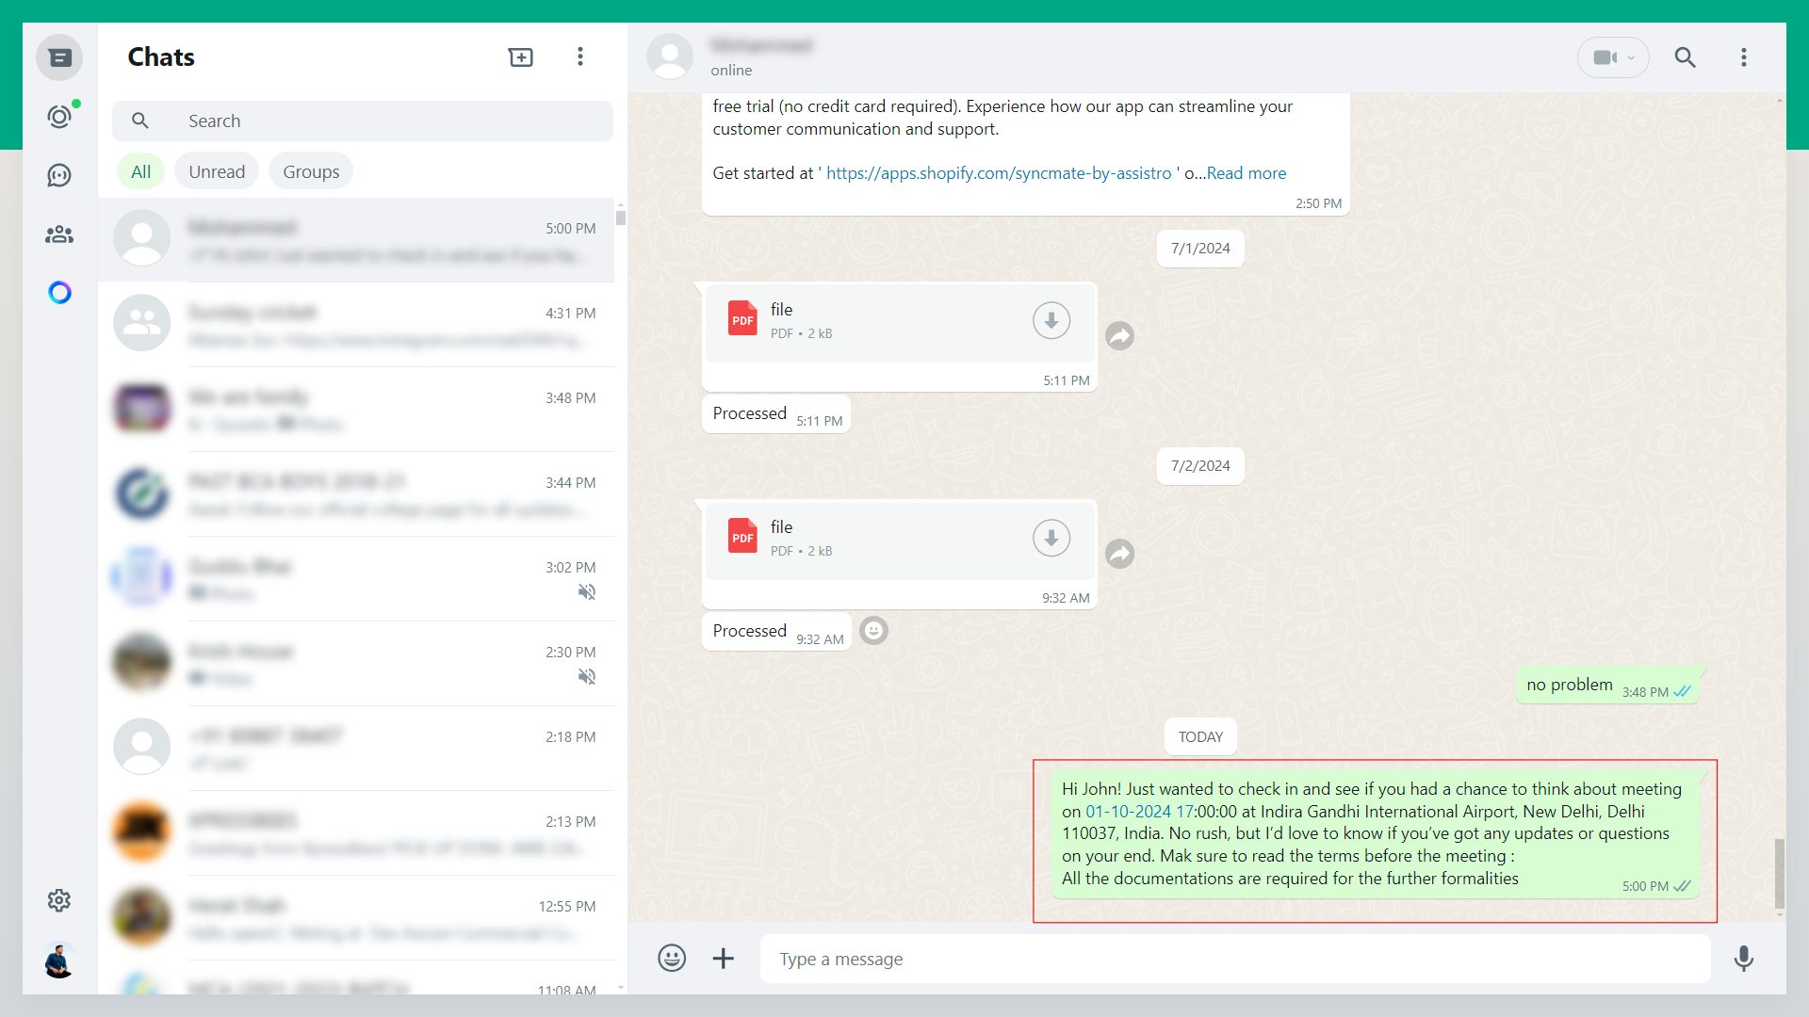Open the Status updates icon in sidebar
This screenshot has width=1809, height=1017.
[59, 117]
